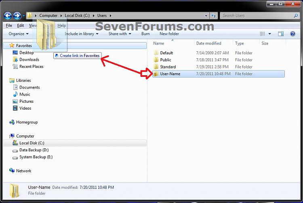Click the Default folder icon

156,53
